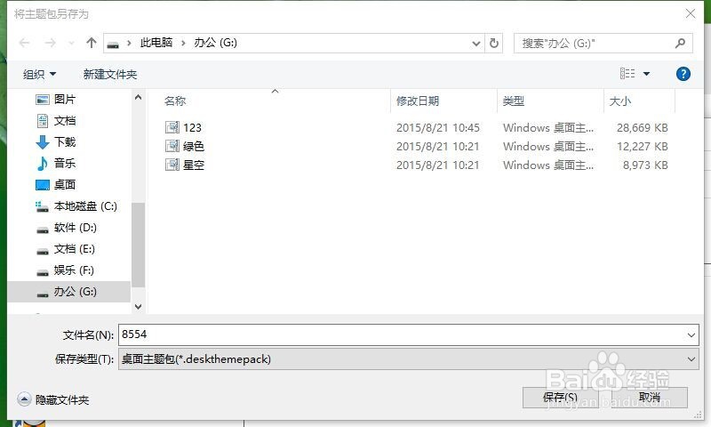The width and height of the screenshot is (711, 427).
Task: Expand address bar history dropdown
Action: (475, 43)
